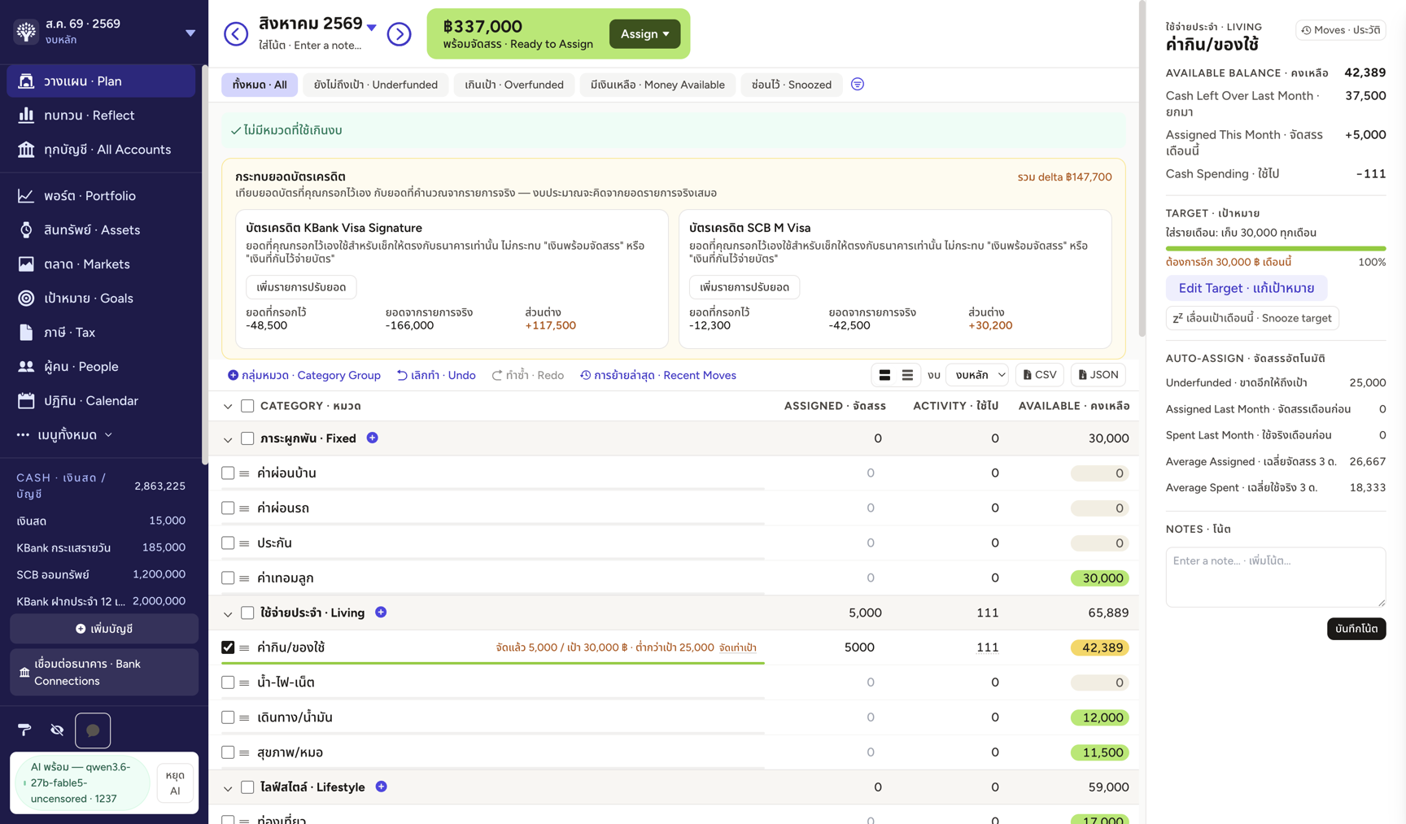Image resolution: width=1406 pixels, height=824 pixels.
Task: Toggle select-all category checkbox
Action: (x=247, y=406)
